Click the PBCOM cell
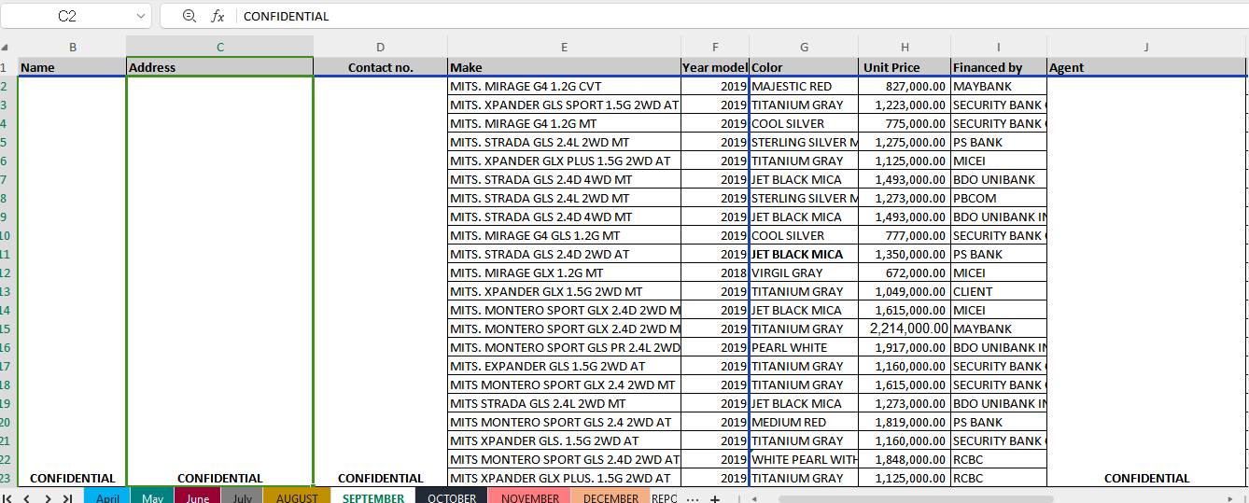Screen dimensions: 1249x503 click(x=999, y=198)
